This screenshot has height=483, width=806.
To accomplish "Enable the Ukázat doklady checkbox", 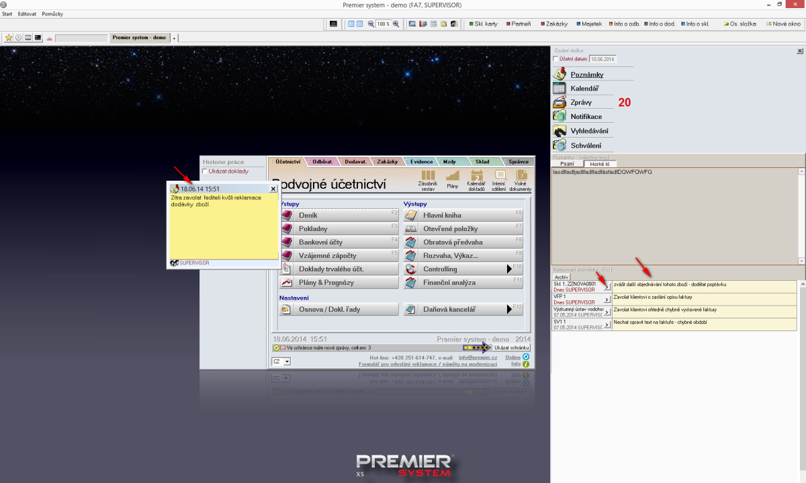I will point(206,171).
